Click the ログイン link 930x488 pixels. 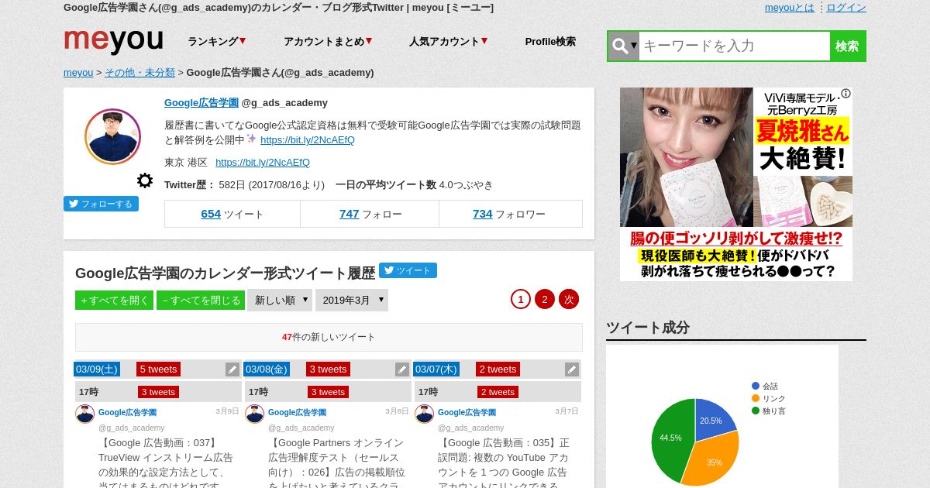[846, 8]
